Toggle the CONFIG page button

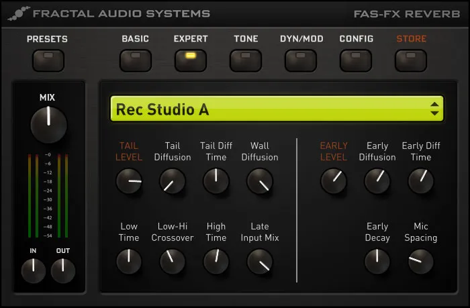(x=356, y=60)
